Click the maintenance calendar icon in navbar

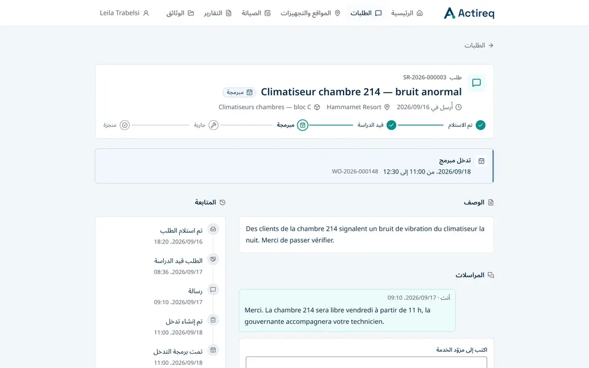click(268, 13)
